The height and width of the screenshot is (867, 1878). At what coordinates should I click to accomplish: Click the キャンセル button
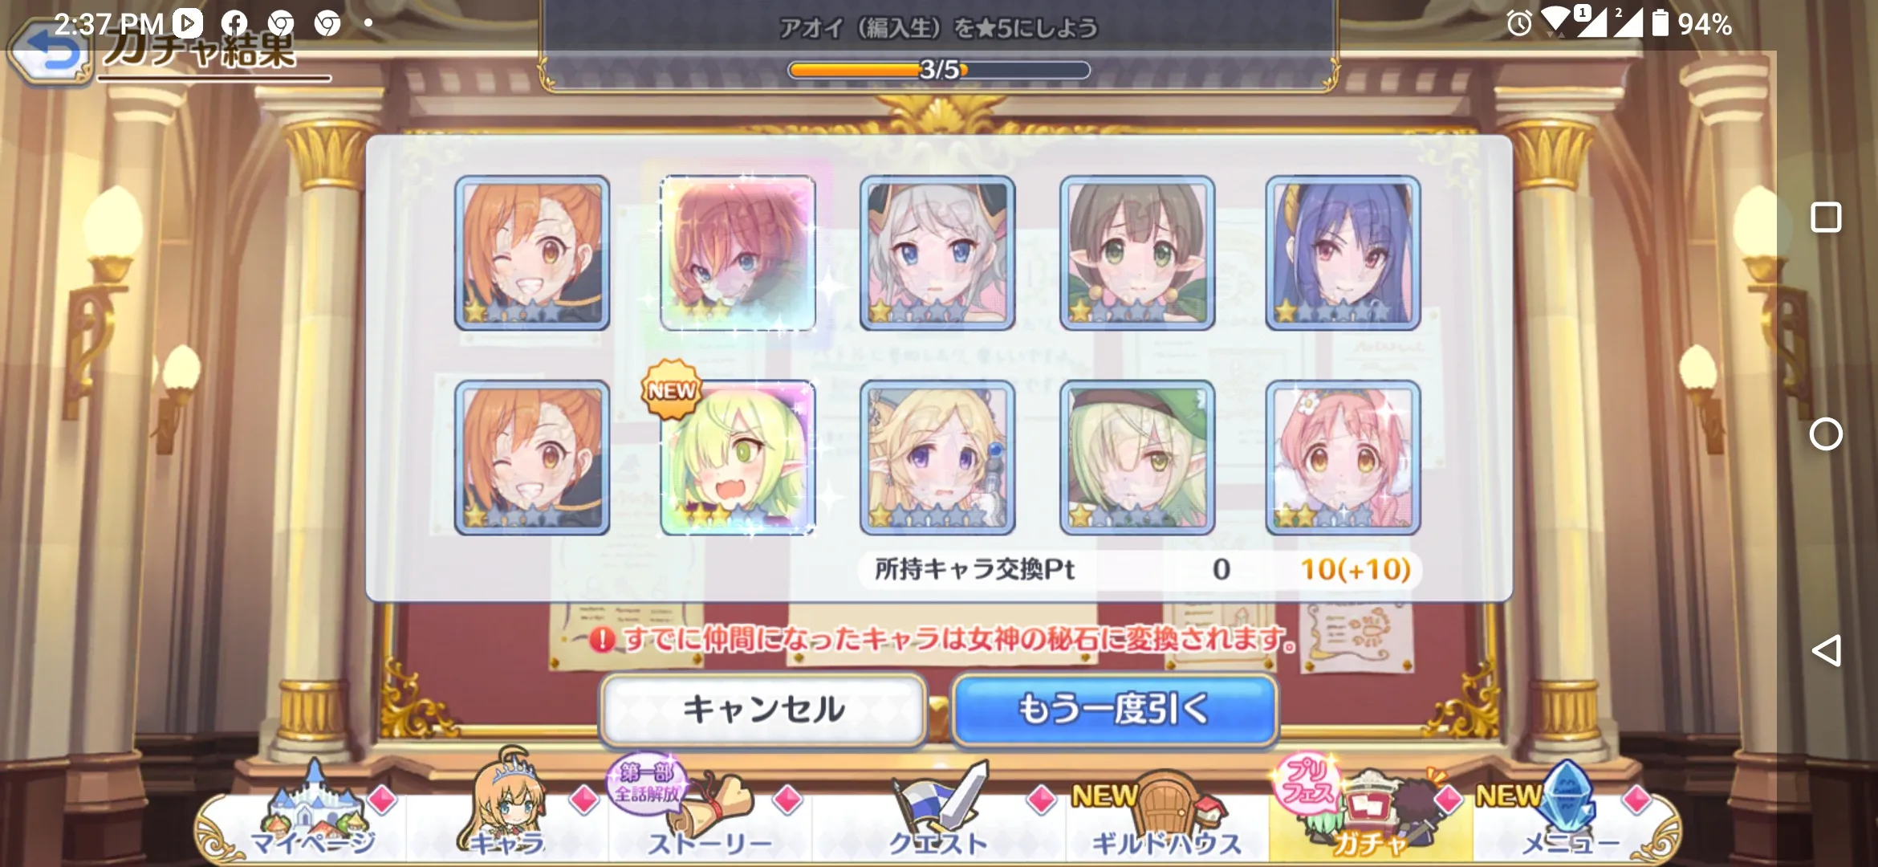pos(763,709)
